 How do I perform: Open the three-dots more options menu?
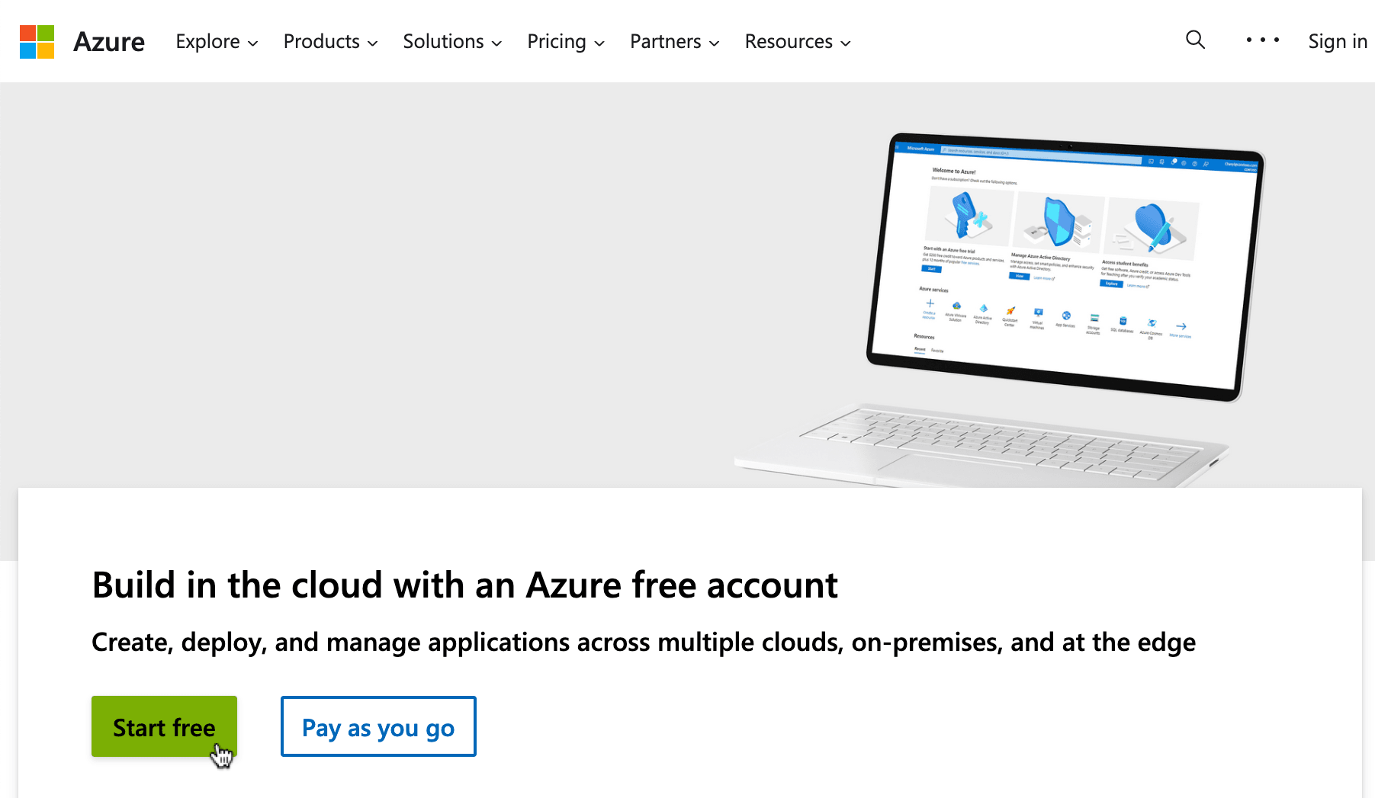click(1262, 40)
